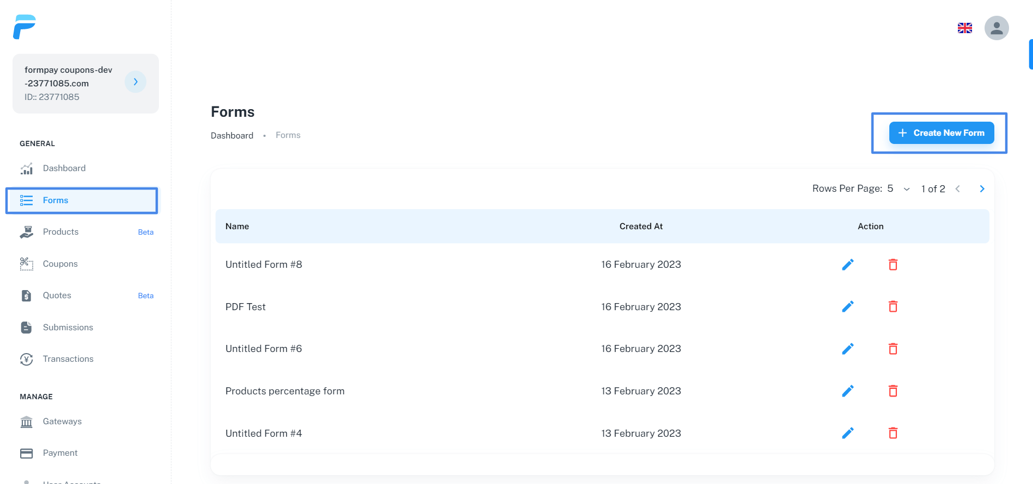The image size is (1033, 484).
Task: Open Coupons in the sidebar
Action: 60,264
